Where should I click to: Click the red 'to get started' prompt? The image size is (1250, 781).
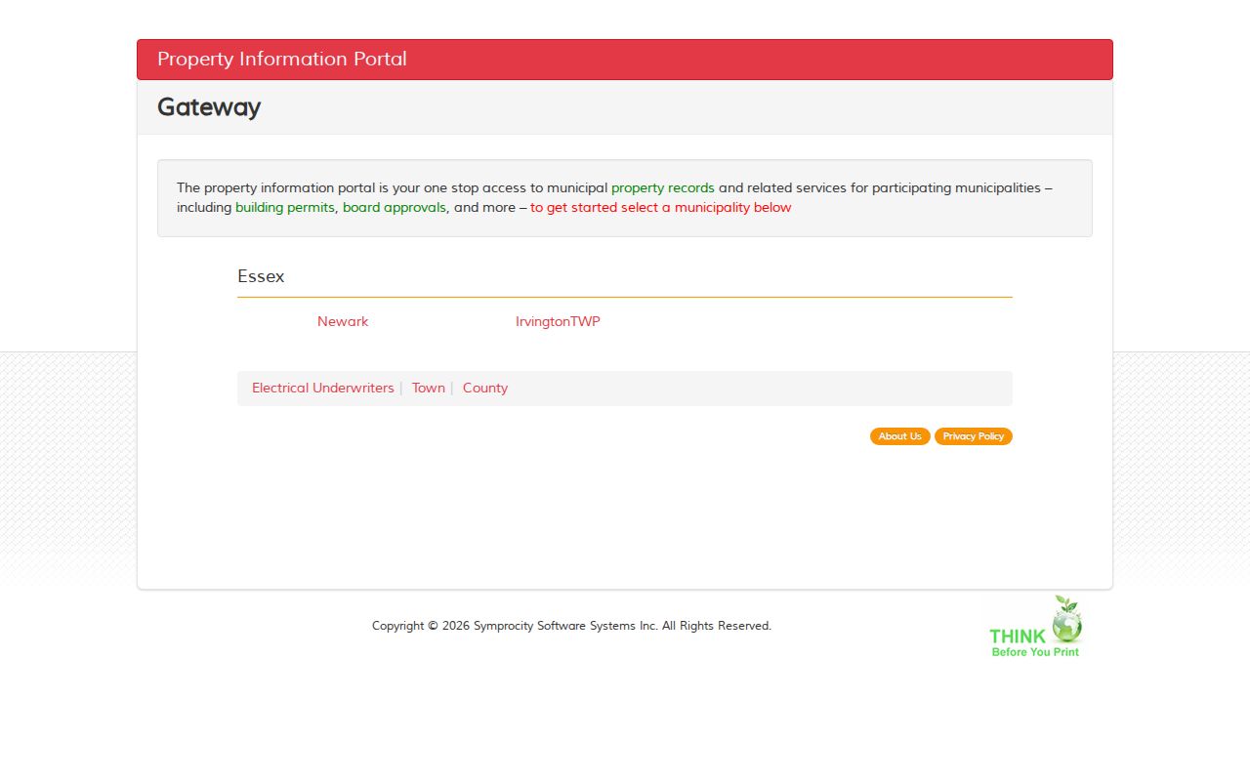tap(661, 207)
